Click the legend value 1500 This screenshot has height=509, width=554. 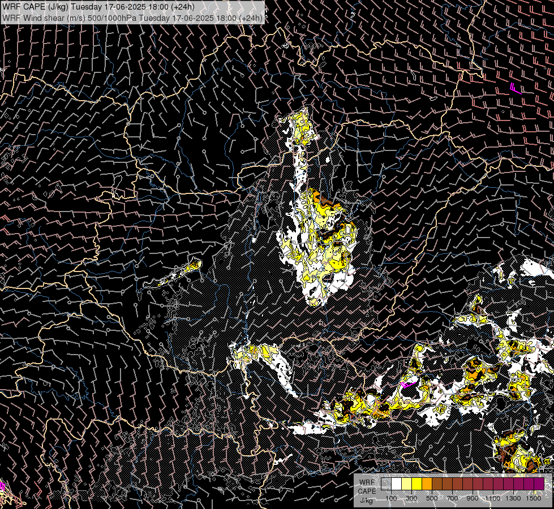(534, 498)
